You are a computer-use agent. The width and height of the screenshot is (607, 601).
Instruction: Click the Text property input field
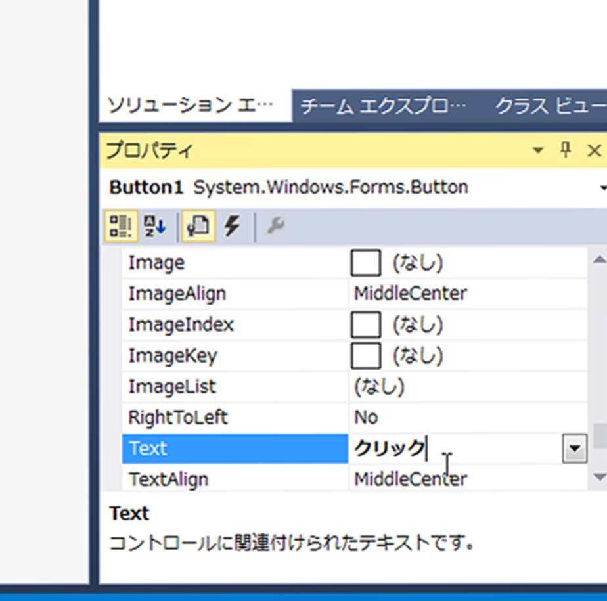point(453,449)
